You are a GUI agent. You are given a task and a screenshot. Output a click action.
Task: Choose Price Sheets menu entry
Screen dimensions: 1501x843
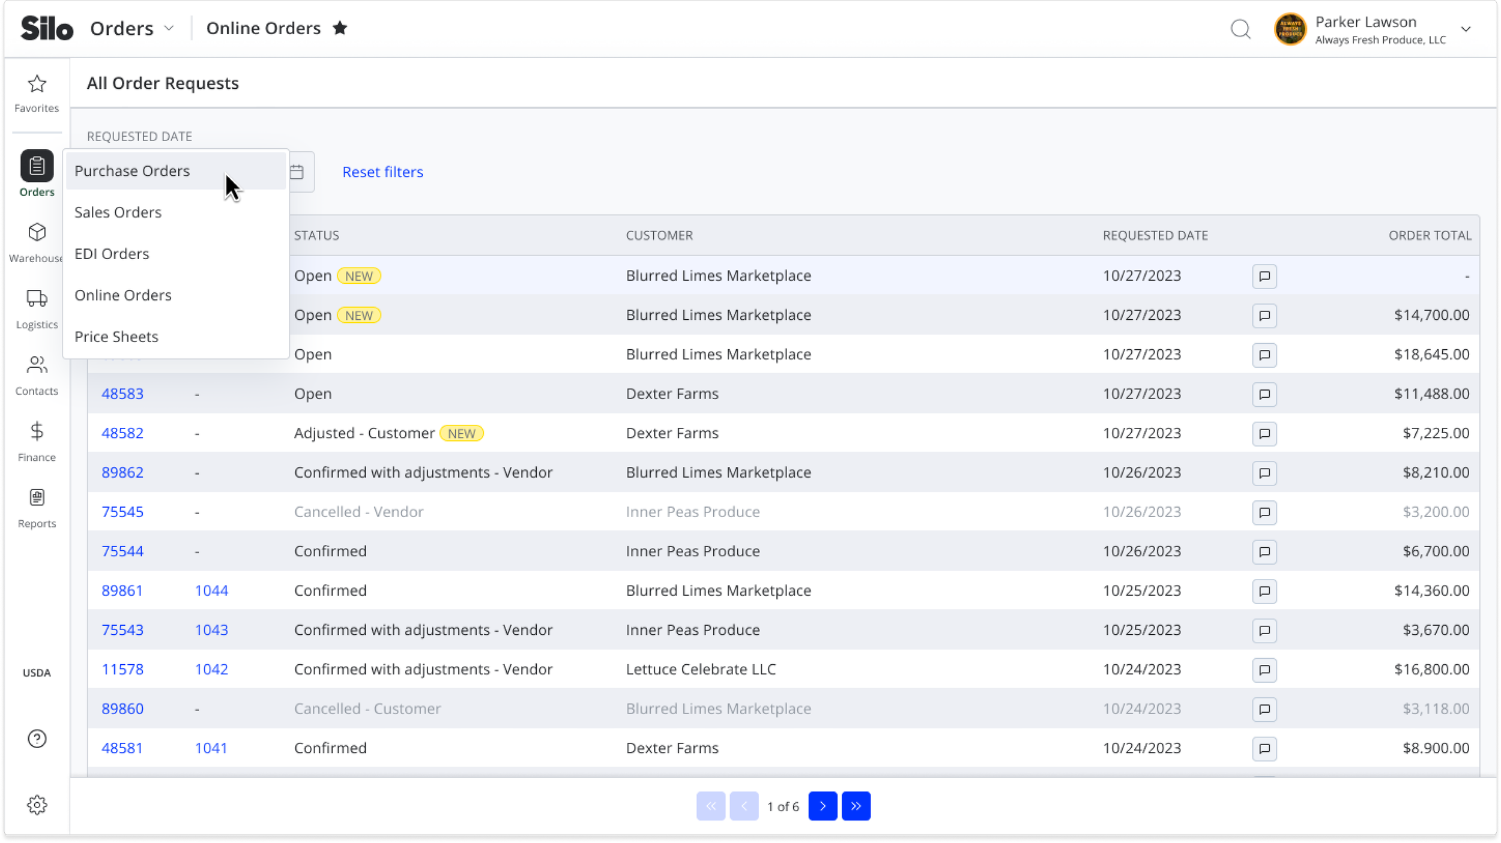pyautogui.click(x=116, y=337)
